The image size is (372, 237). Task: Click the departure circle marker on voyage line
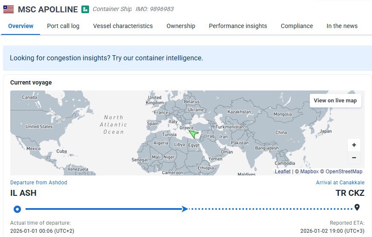coord(17,209)
